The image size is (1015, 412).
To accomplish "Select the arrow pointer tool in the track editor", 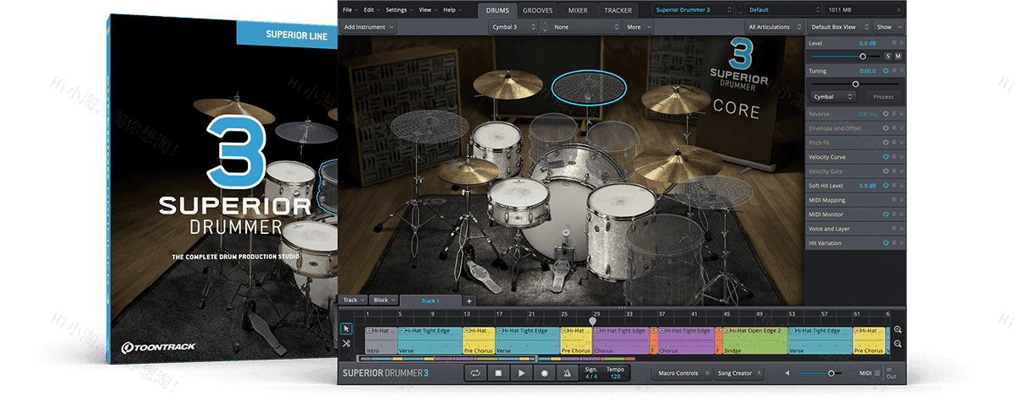I will click(347, 329).
